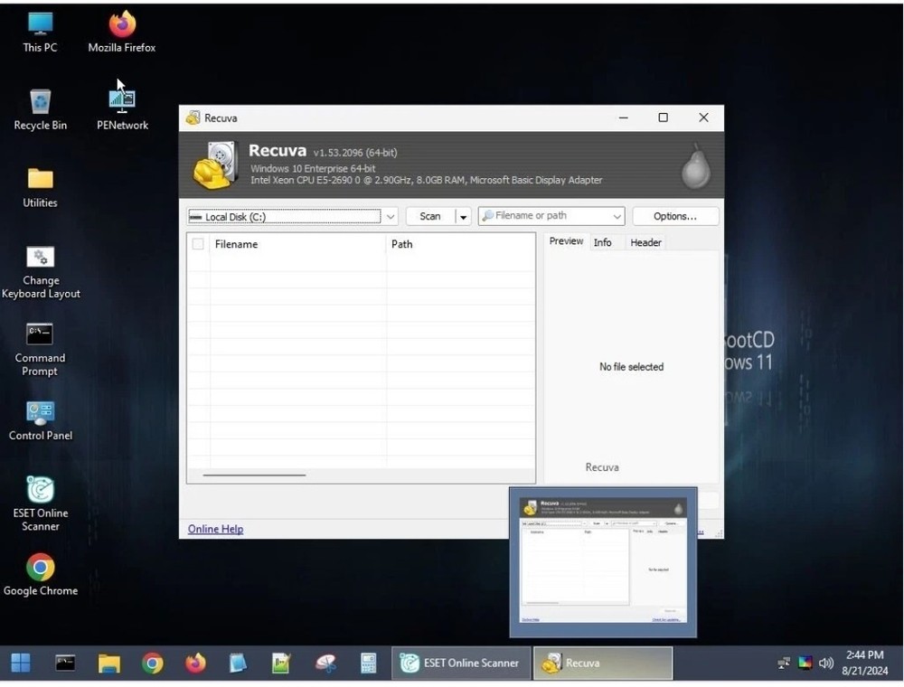Expand the Scan button dropdown arrow
Screen dimensions: 904x687
pos(462,216)
